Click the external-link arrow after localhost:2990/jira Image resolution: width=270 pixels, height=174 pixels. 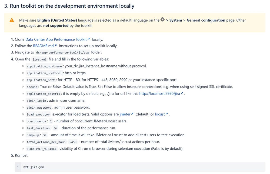tap(182, 93)
